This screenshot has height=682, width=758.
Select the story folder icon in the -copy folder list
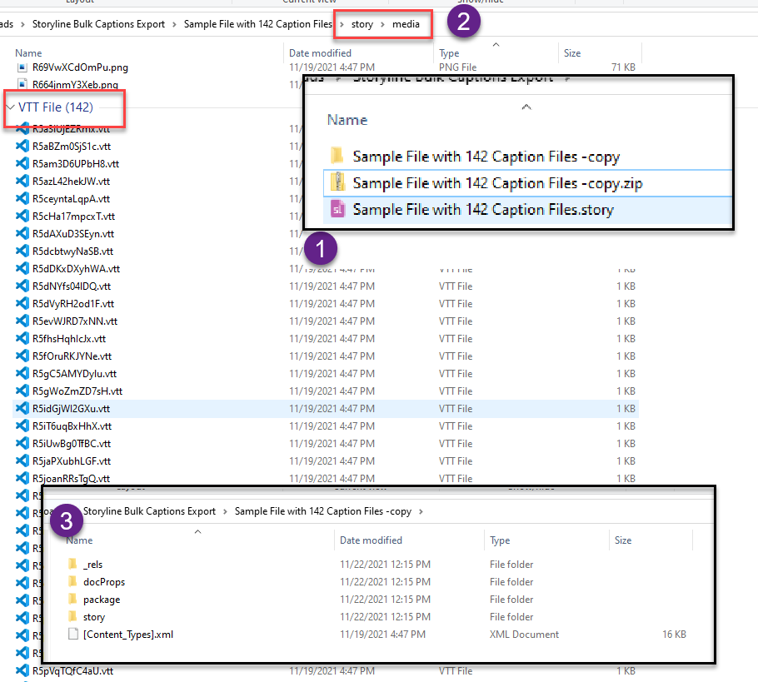72,617
